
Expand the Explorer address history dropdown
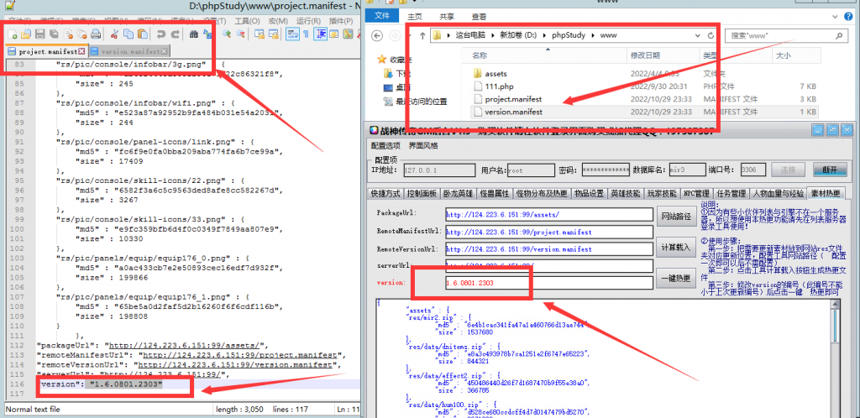tap(697, 35)
